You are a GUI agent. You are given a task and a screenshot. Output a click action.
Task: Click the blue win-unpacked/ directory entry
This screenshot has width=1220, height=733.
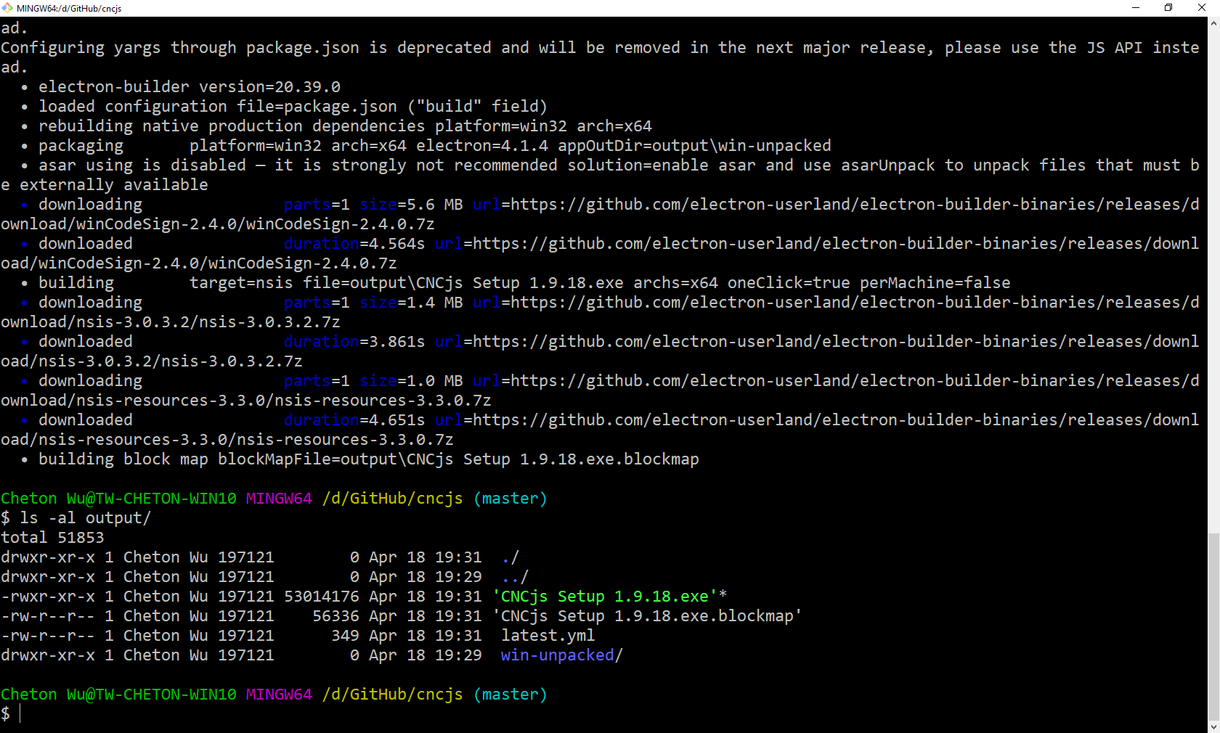tap(561, 655)
